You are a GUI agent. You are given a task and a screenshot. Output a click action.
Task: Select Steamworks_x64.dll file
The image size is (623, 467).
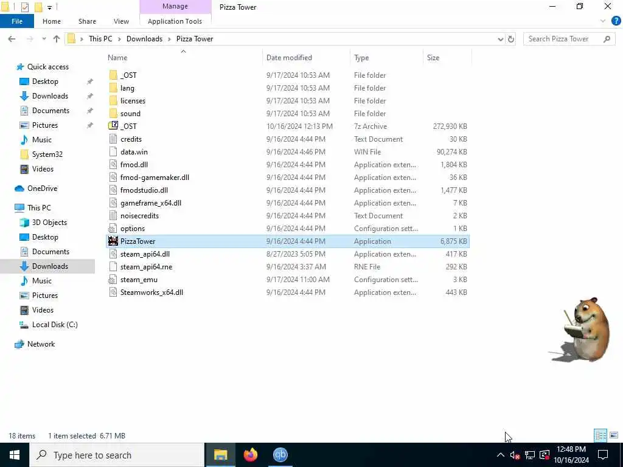tap(288, 292)
